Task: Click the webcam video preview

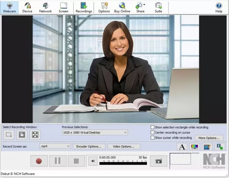Action: click(116, 69)
